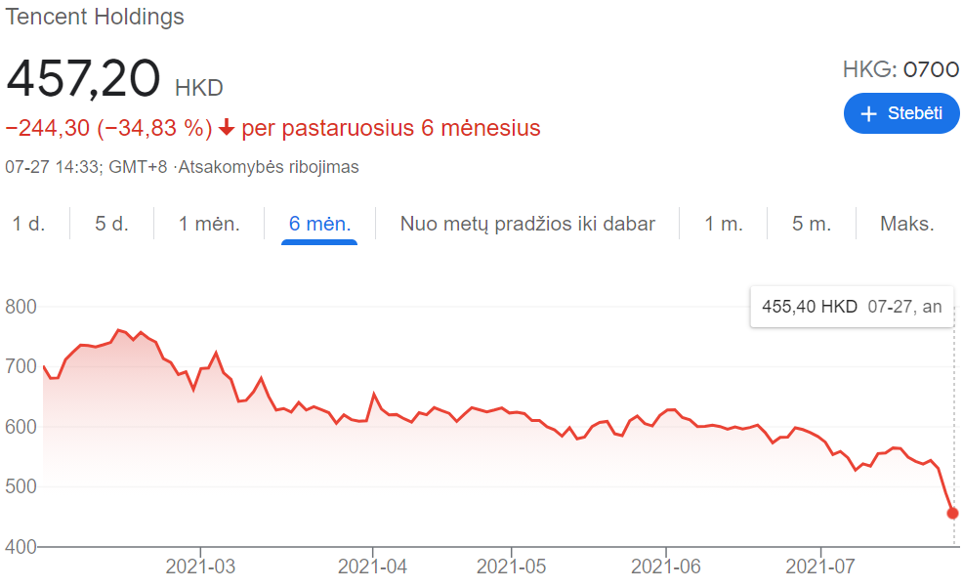Select the 1 d. range tab
The width and height of the screenshot is (963, 588).
tap(29, 223)
